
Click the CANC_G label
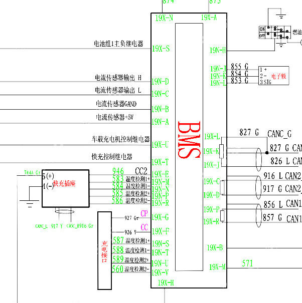click(x=279, y=134)
